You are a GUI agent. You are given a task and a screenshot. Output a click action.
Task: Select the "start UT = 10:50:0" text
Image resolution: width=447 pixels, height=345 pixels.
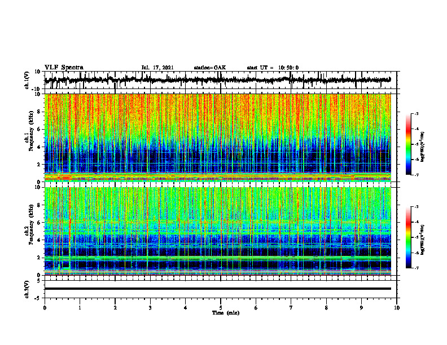(x=273, y=68)
